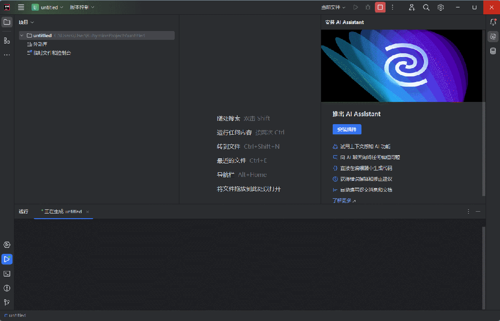Screen dimensions: 500x321
Task: Close the 正在生成 untitled tab
Action: click(88, 212)
